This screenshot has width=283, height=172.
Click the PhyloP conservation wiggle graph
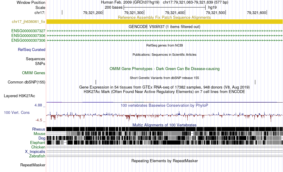tap(164, 116)
